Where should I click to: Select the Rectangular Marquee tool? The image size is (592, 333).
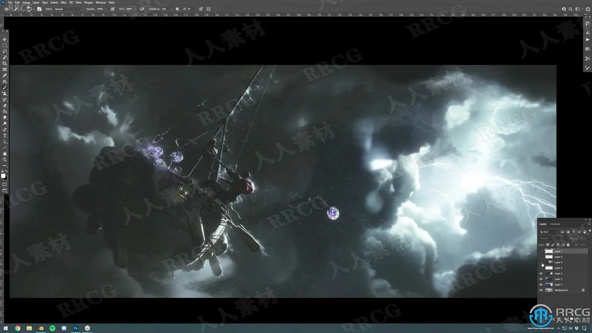pos(5,45)
